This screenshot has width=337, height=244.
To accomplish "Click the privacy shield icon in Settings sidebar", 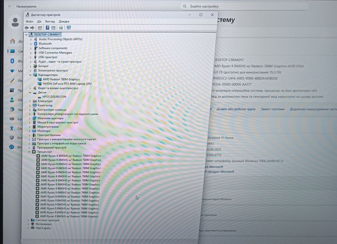I will 12,138.
